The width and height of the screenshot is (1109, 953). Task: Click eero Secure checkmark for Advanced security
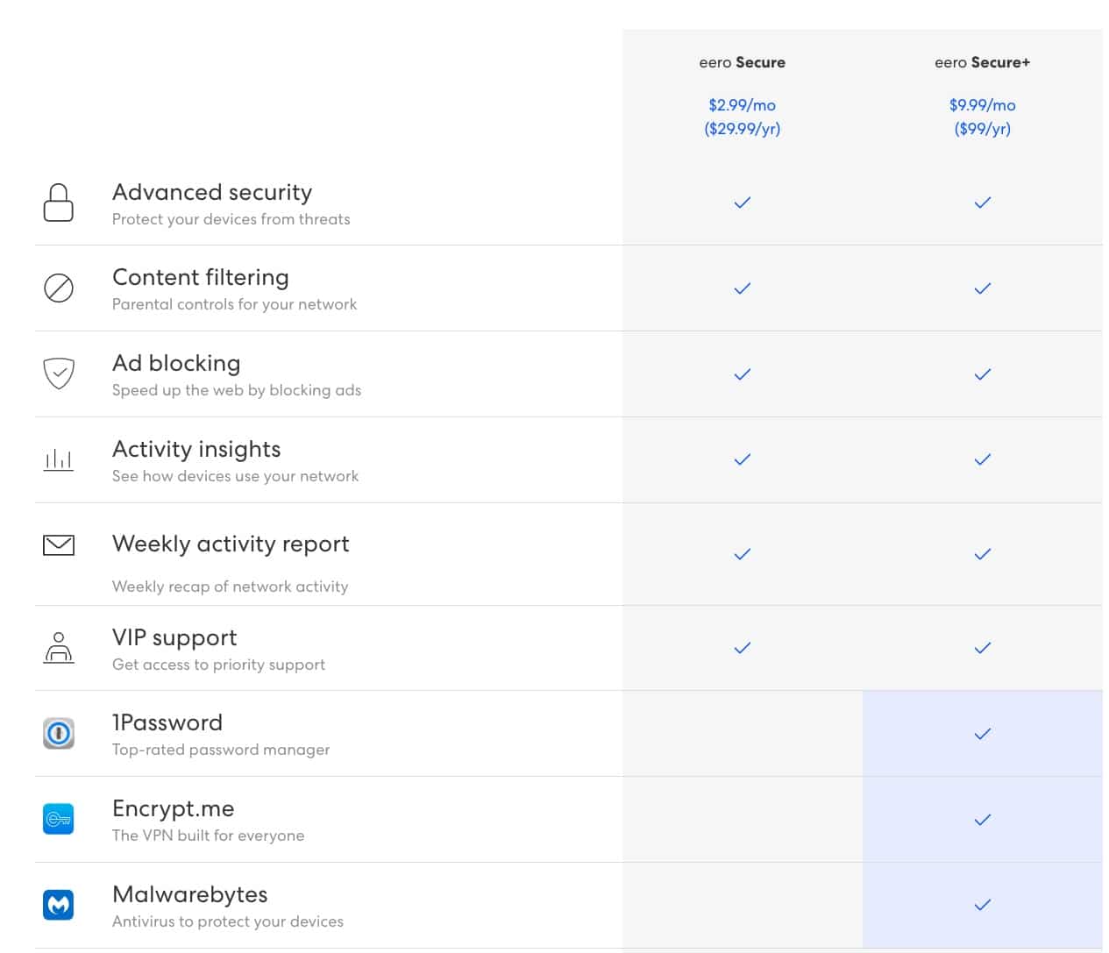pyautogui.click(x=743, y=203)
